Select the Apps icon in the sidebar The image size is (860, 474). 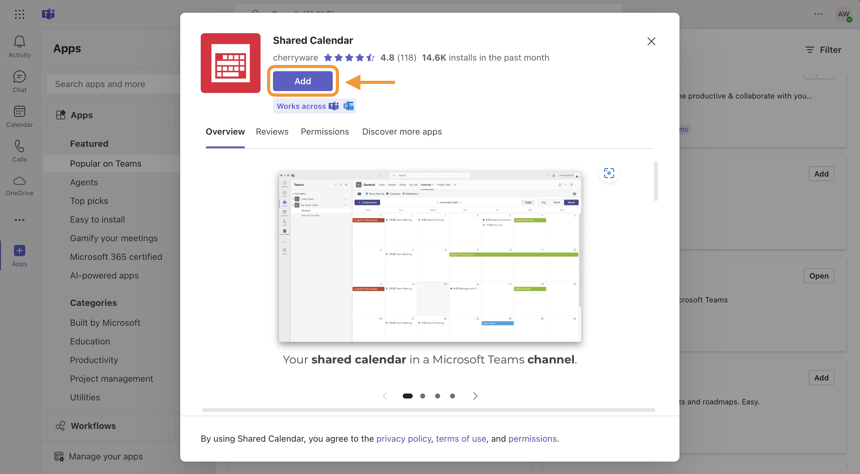click(19, 255)
